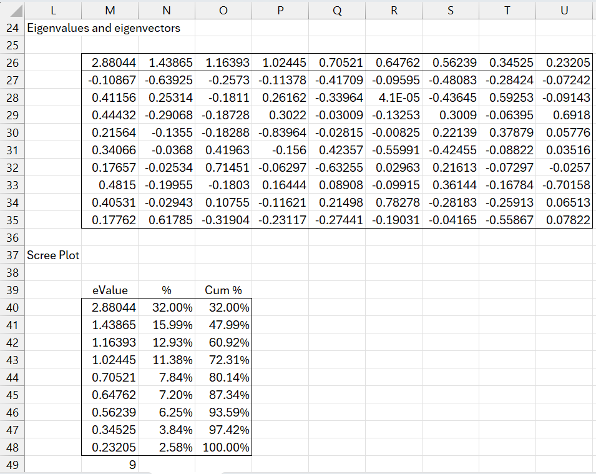Select the cell containing 100.00%
Screen dimensions: 596x474
[x=223, y=448]
